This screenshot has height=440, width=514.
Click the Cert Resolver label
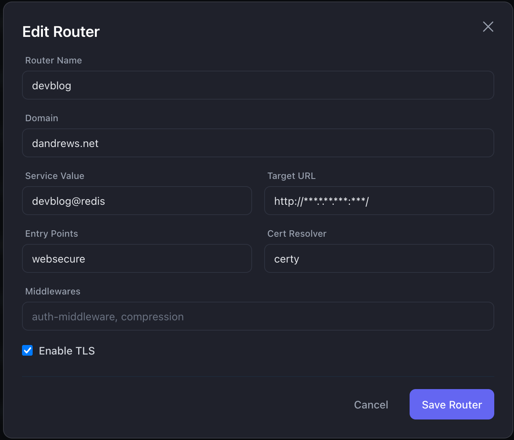click(297, 234)
